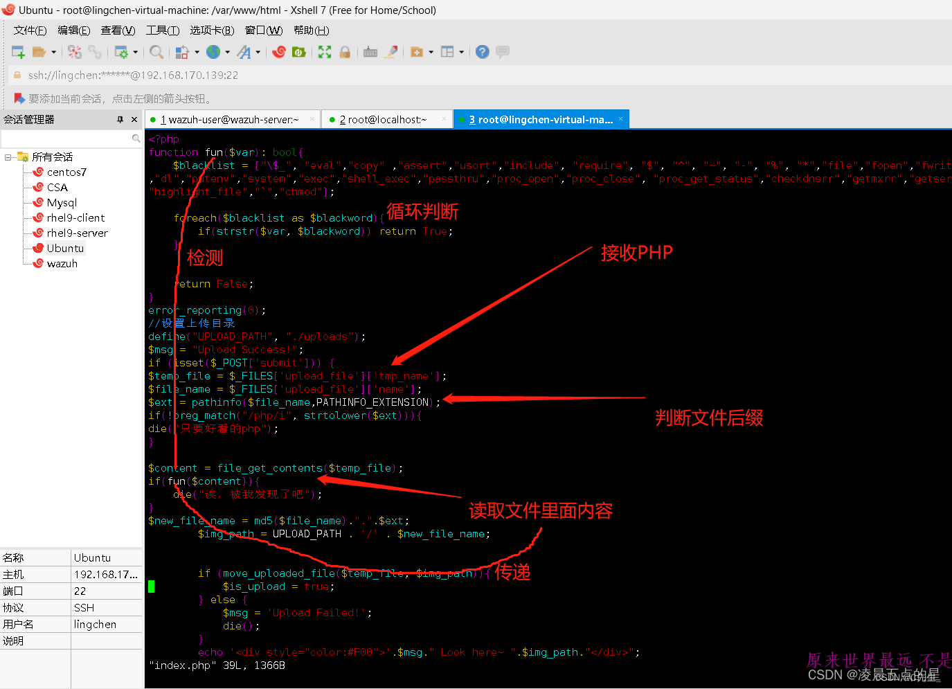Click the Reconnect chain-link icon

tap(95, 52)
